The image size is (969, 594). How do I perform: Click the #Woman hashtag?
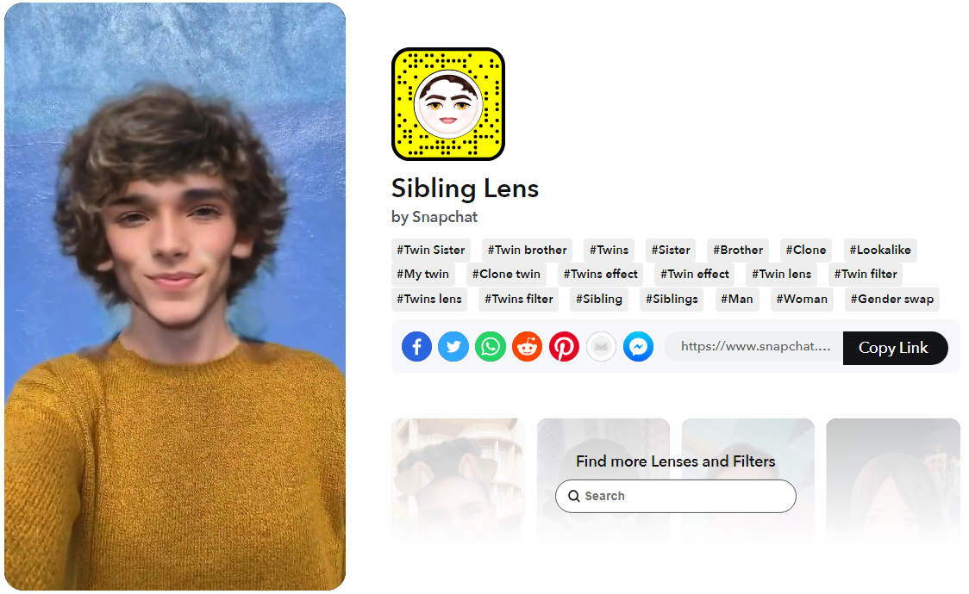click(x=802, y=300)
